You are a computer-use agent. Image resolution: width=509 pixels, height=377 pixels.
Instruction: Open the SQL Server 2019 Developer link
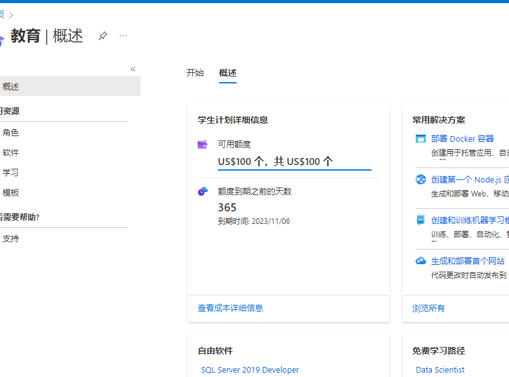tap(250, 370)
